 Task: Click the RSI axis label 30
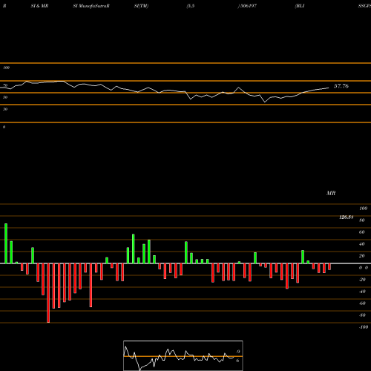click(5, 109)
